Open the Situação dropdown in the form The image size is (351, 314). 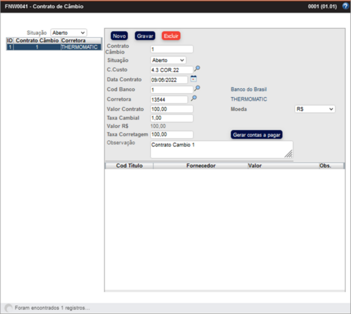168,60
